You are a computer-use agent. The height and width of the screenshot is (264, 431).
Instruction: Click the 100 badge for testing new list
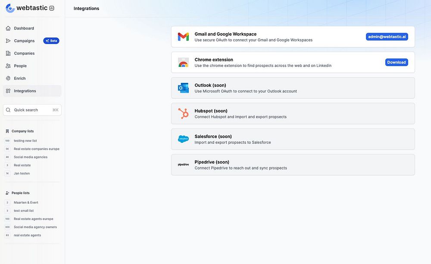(7, 141)
